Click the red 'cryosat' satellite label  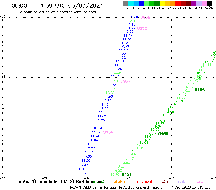(x=145, y=182)
